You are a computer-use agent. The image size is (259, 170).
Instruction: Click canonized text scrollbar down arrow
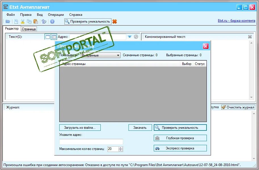point(251,97)
